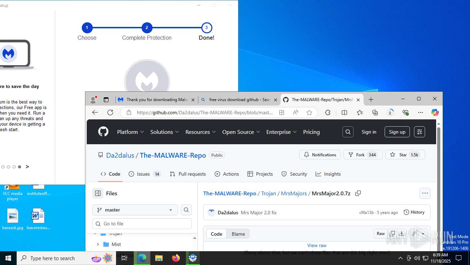This screenshot has width=470, height=265.
Task: Show hidden tray icons chevron
Action: point(401,258)
